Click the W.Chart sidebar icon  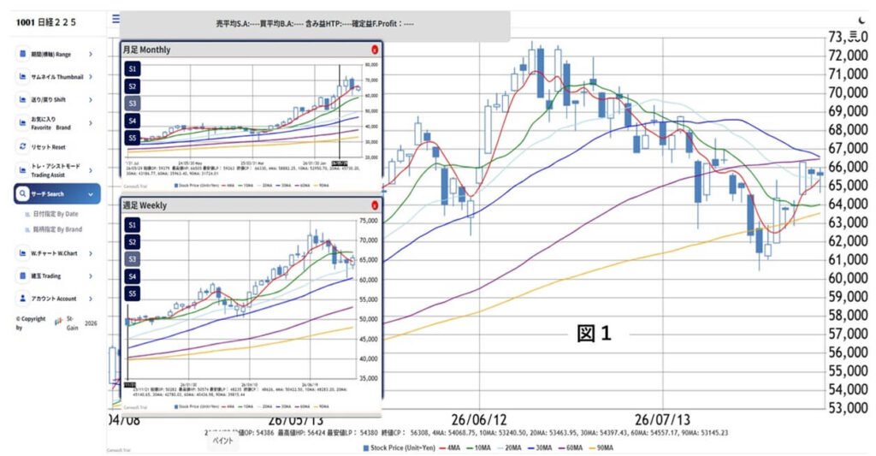tap(22, 252)
